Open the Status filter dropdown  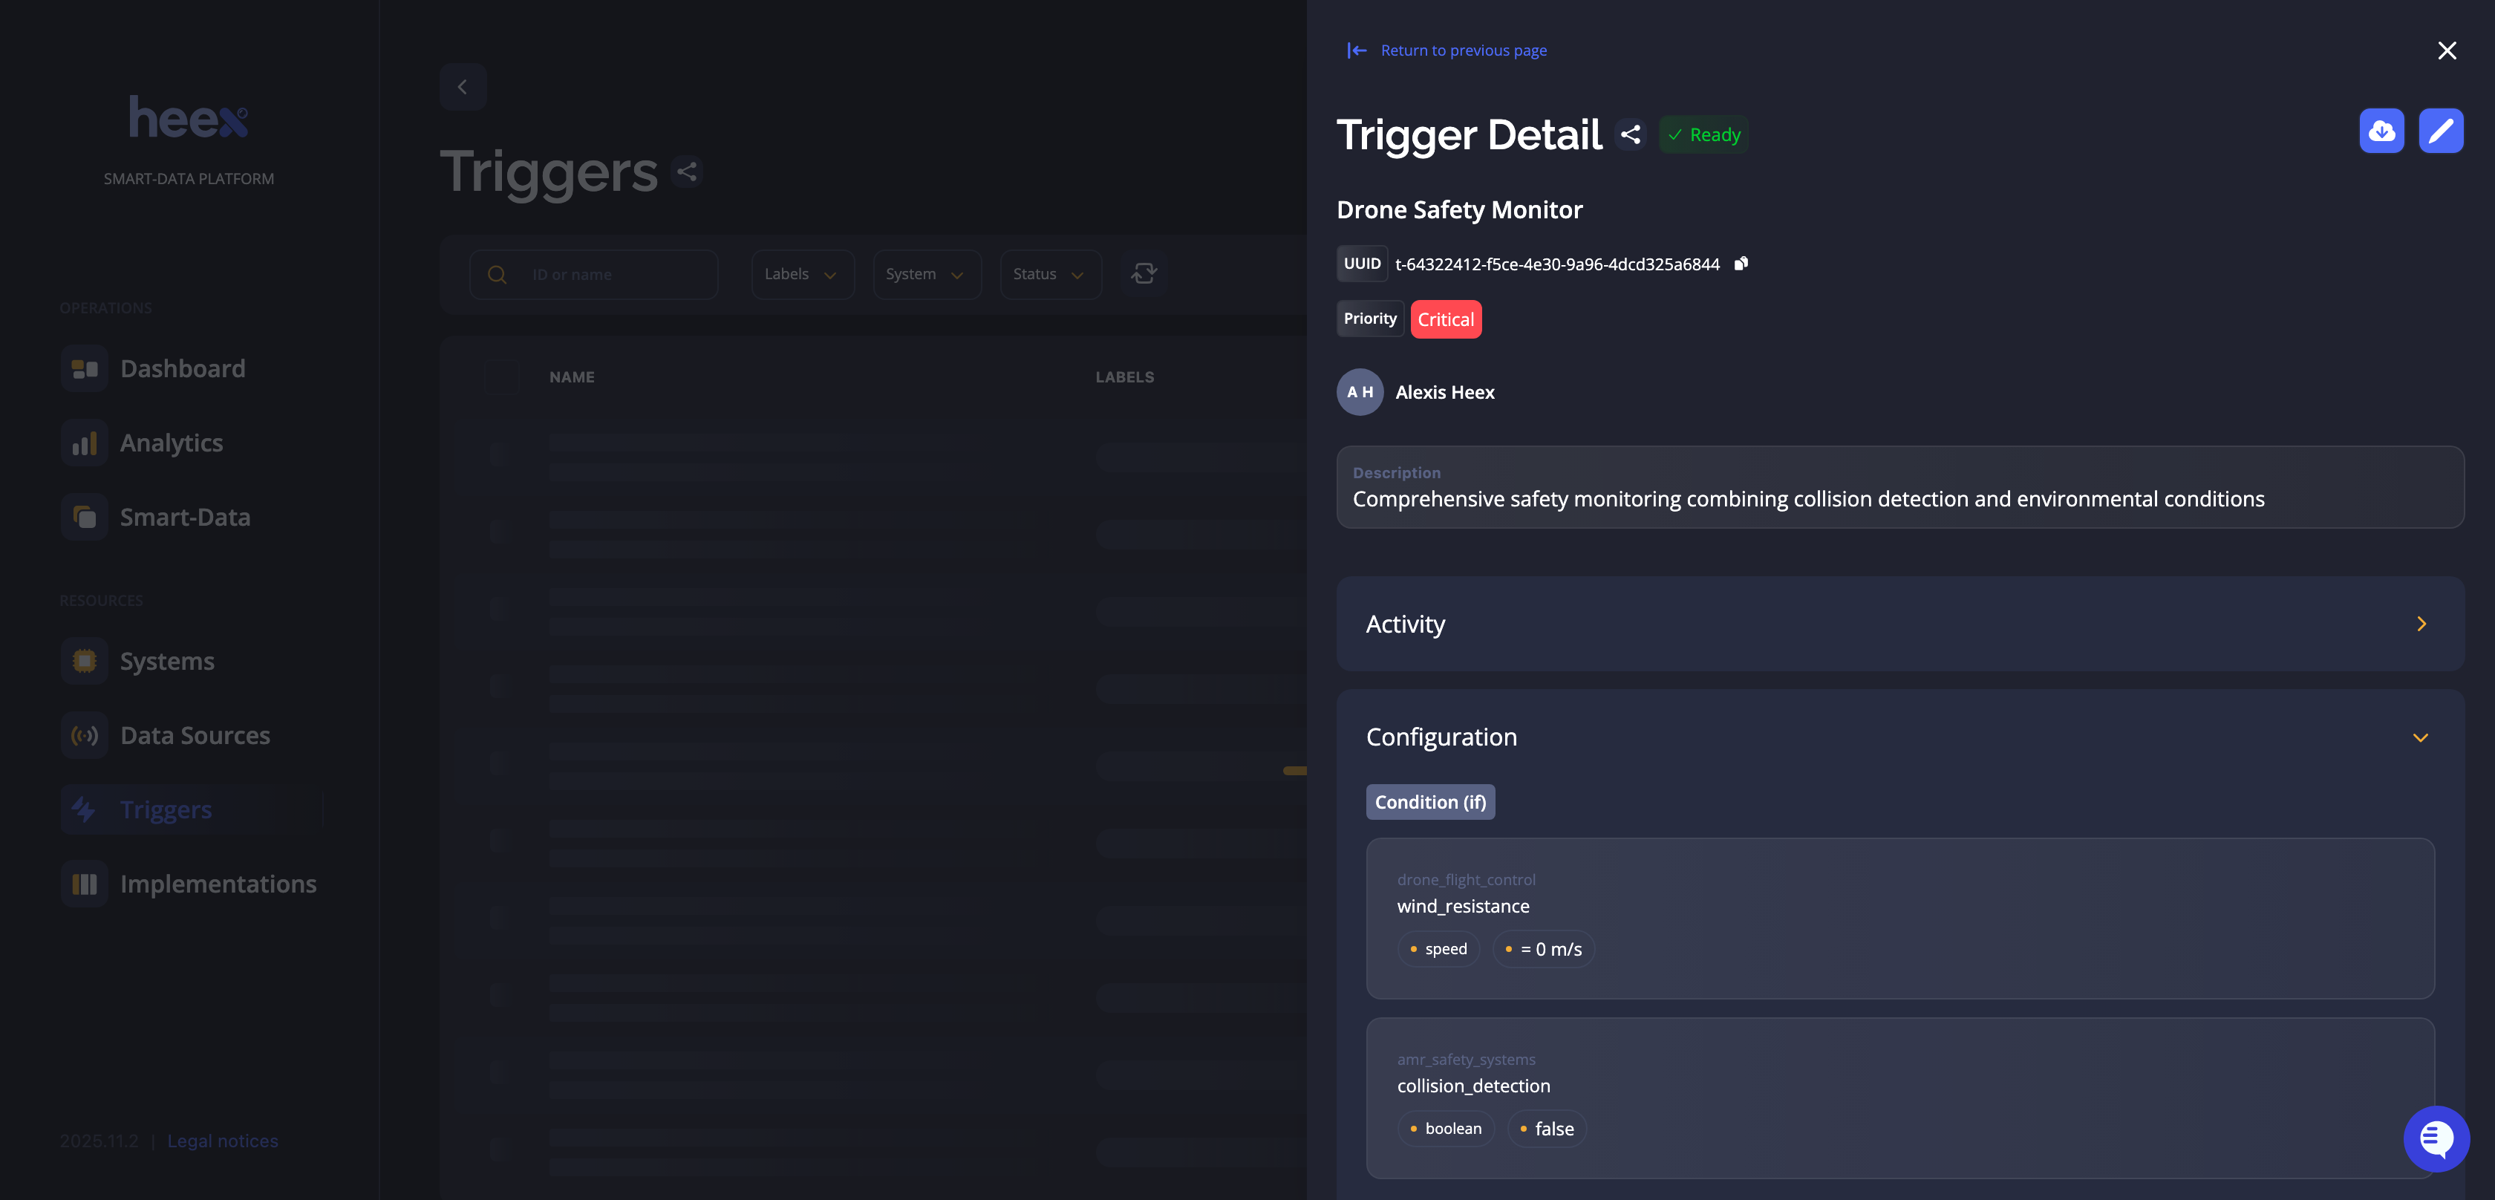pos(1050,274)
